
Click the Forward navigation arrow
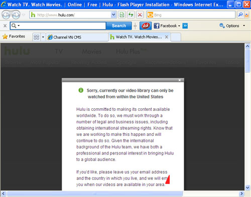(16, 15)
